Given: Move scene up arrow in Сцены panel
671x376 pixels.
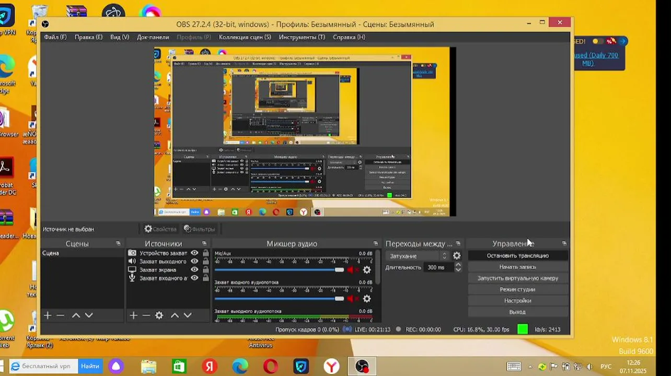Looking at the screenshot, I should click(x=76, y=315).
